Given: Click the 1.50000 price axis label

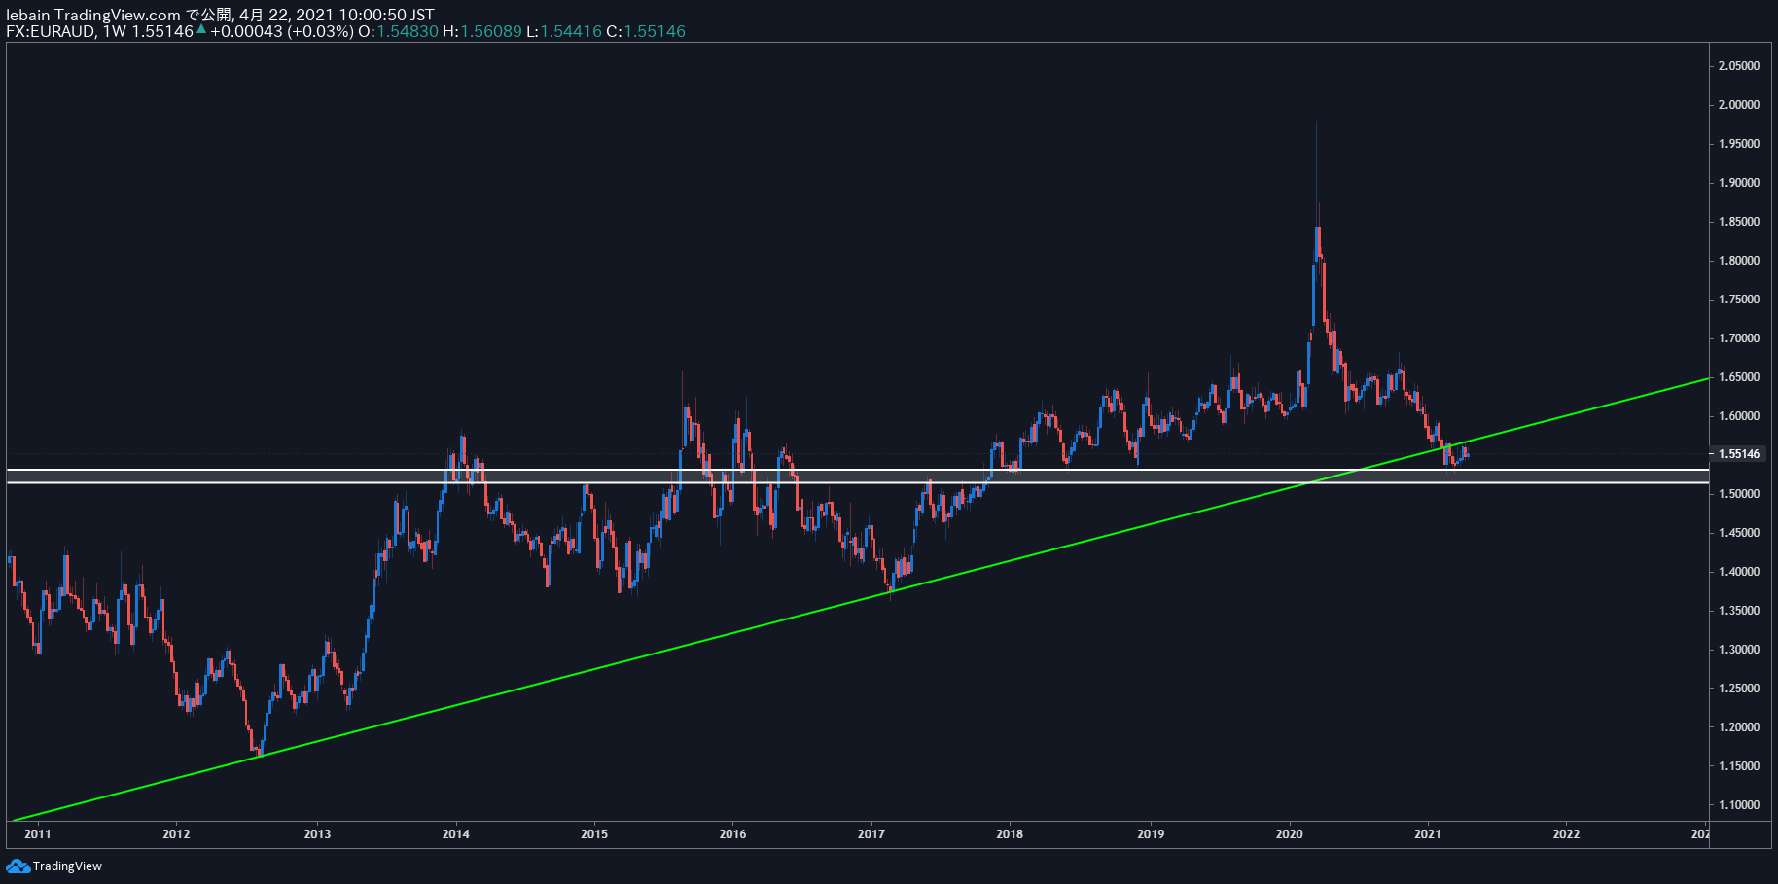Looking at the screenshot, I should [x=1739, y=494].
